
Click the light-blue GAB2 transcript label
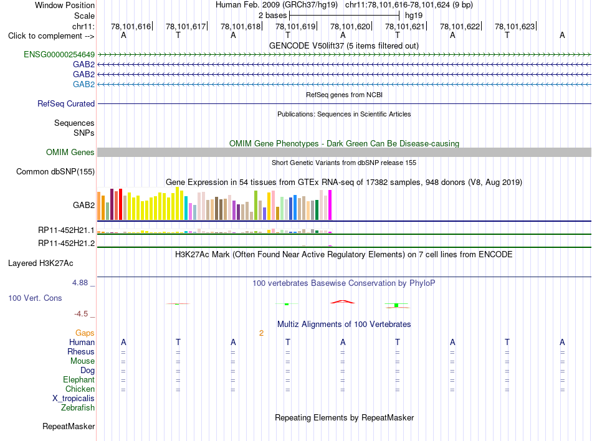coord(84,84)
